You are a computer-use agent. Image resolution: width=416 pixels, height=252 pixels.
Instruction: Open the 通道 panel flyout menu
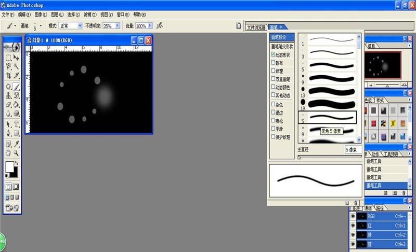[409, 207]
